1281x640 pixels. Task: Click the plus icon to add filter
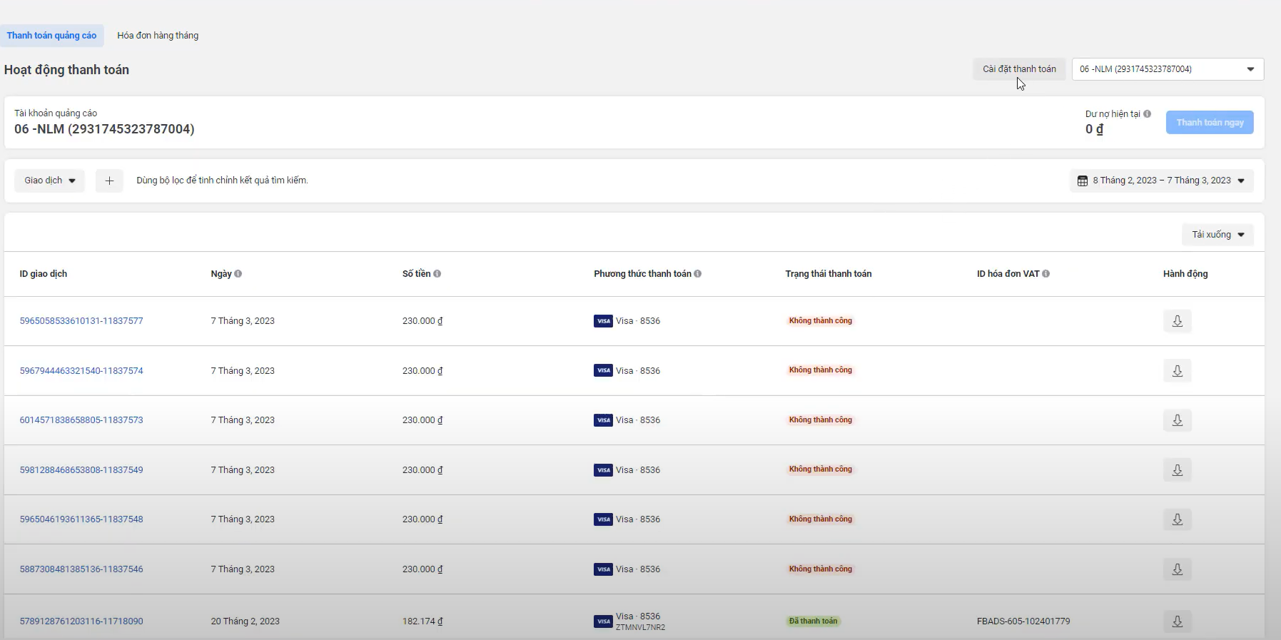point(109,181)
